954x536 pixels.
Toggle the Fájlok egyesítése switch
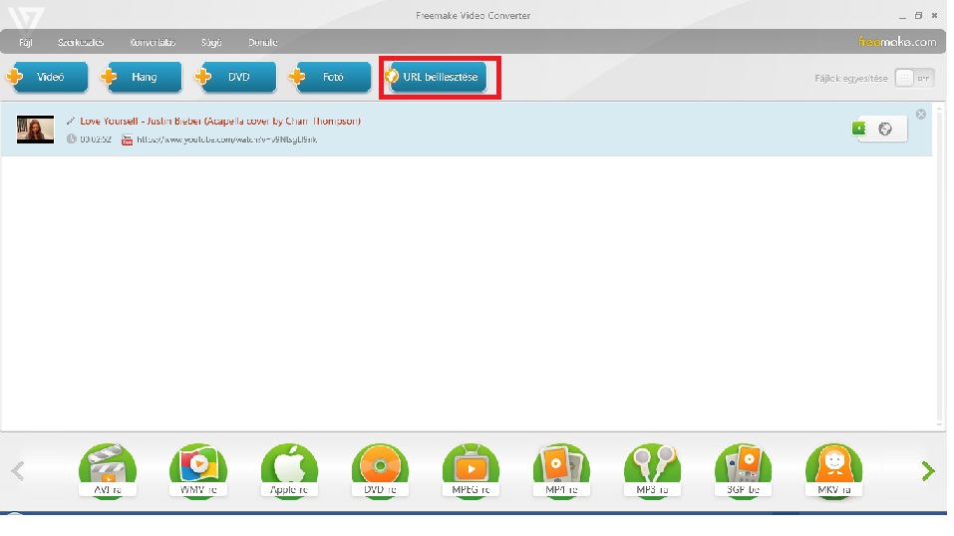click(x=914, y=78)
